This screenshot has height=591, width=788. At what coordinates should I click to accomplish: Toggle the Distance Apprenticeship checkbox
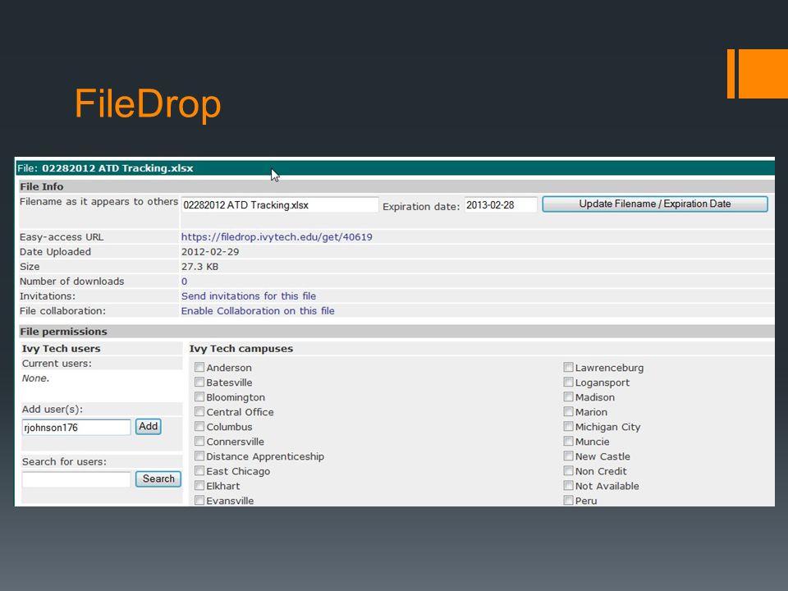click(x=199, y=456)
